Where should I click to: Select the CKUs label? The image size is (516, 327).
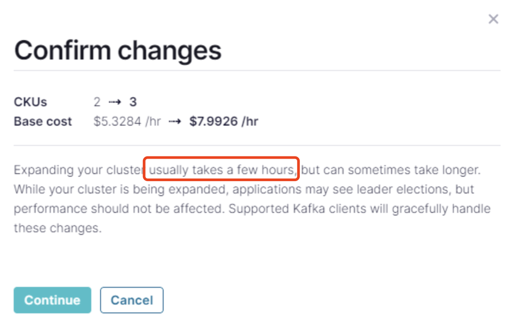coord(30,102)
